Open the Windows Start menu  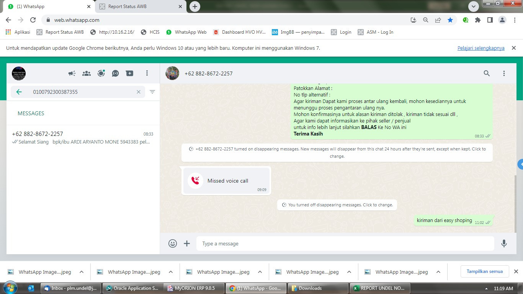coord(10,288)
